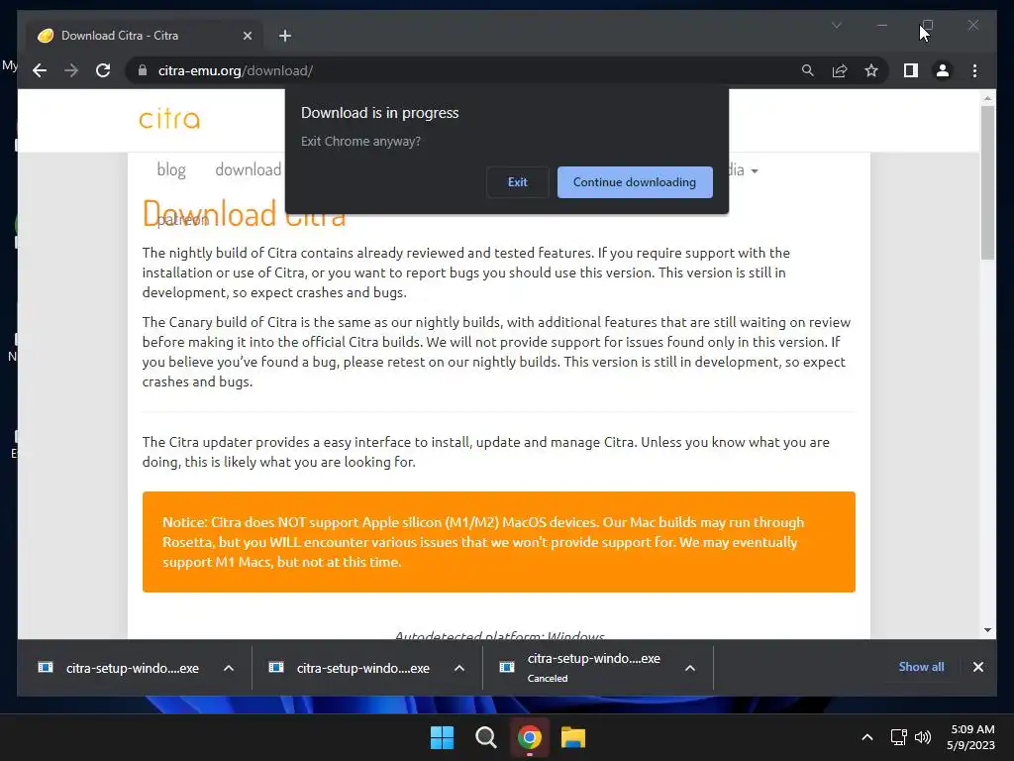Expand options for canceled citra-setup download
This screenshot has height=761, width=1014.
[x=690, y=668]
